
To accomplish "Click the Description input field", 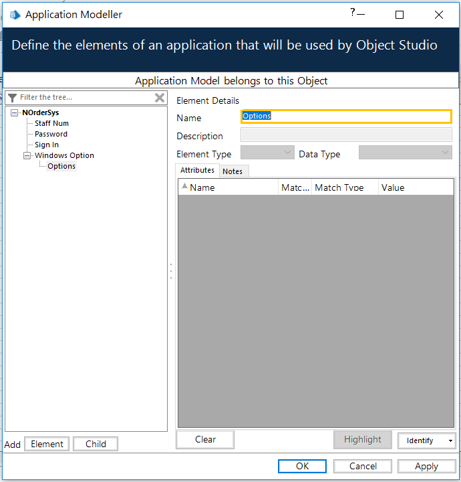I will (x=346, y=135).
